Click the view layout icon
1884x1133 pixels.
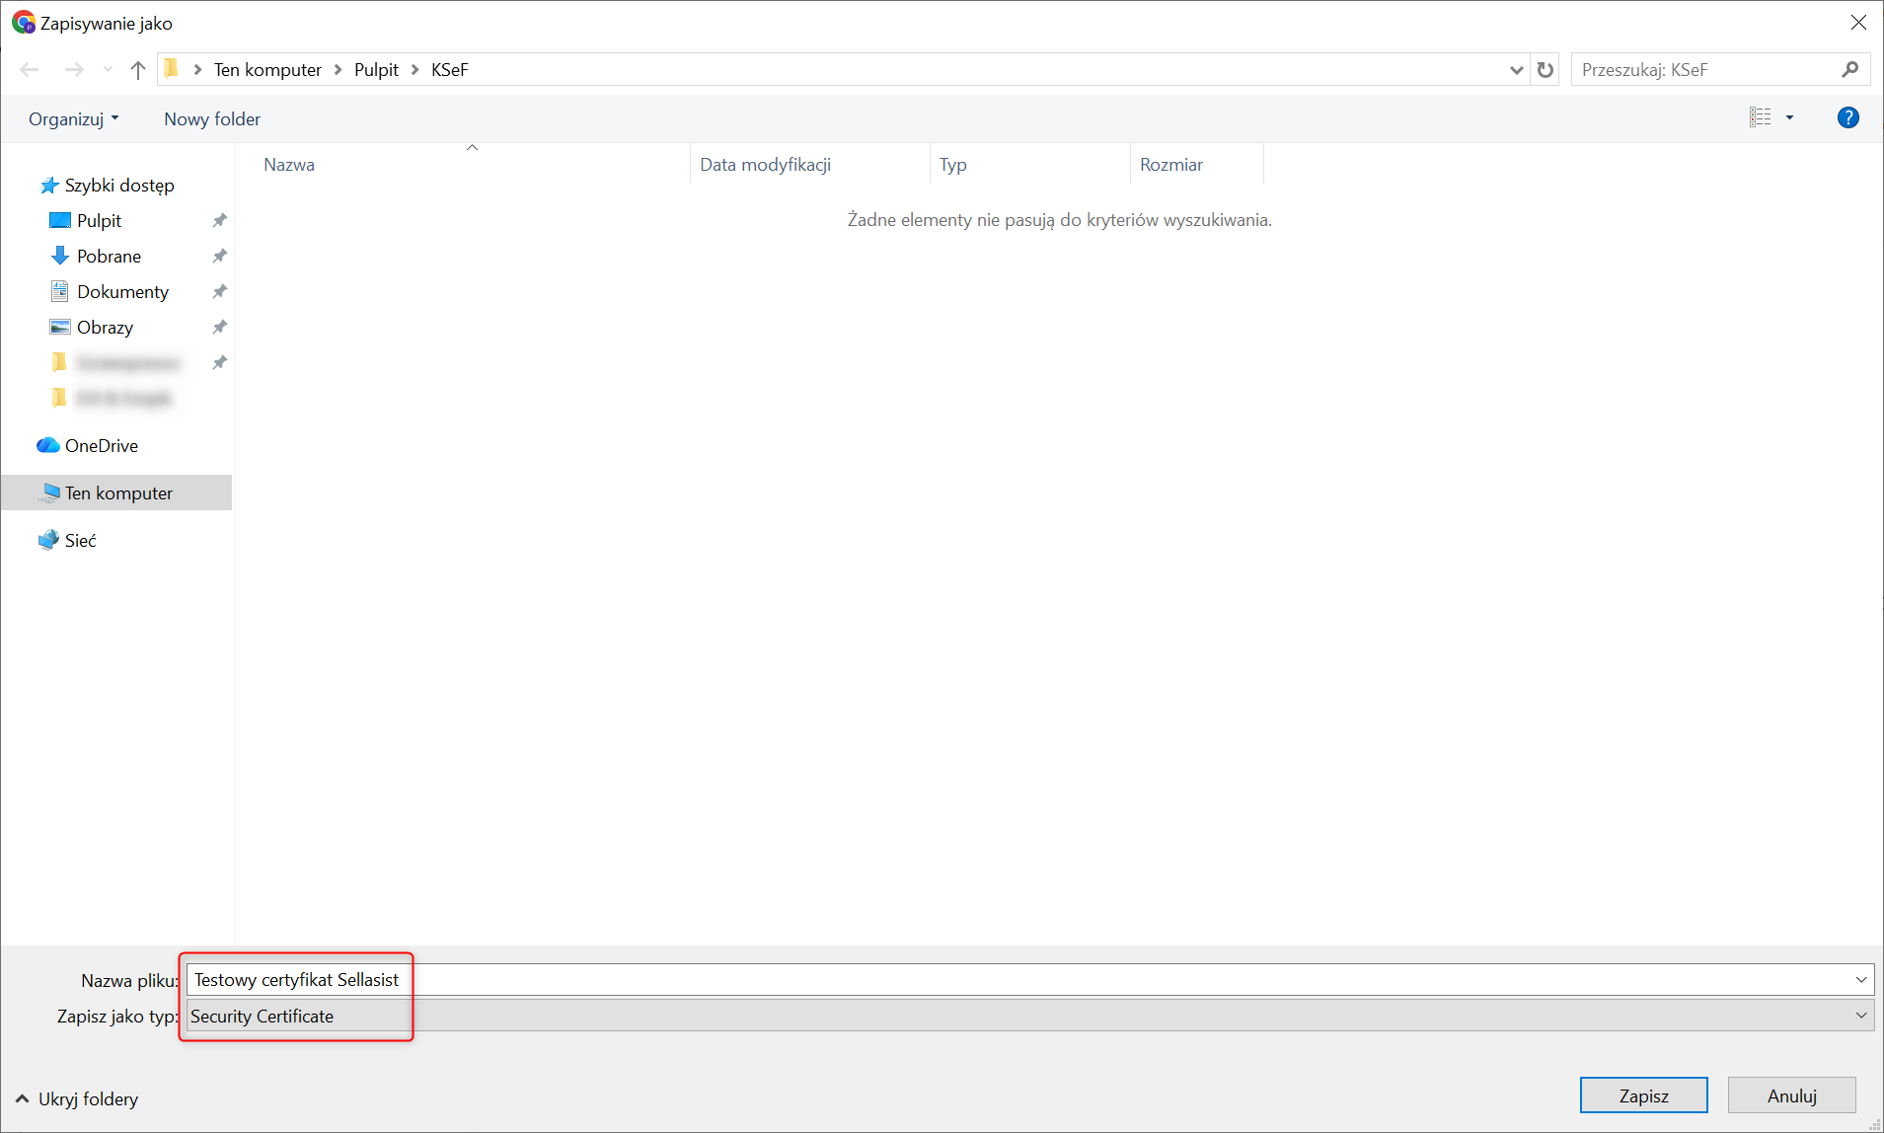pos(1761,118)
